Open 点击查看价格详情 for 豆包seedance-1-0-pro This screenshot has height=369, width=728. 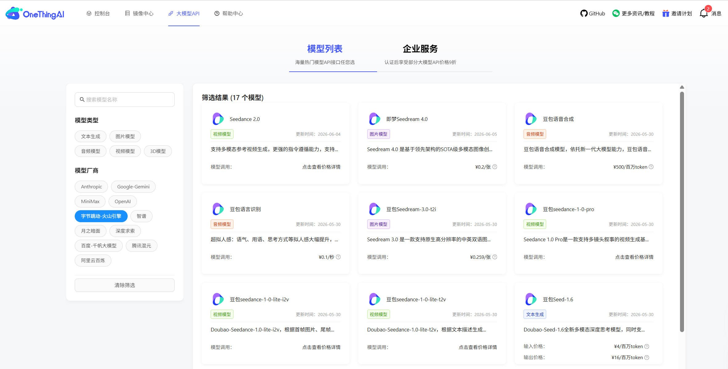(634, 257)
